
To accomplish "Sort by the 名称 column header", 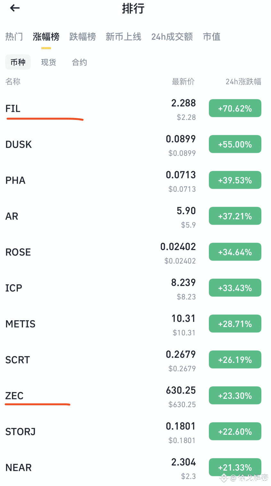I will [x=13, y=82].
